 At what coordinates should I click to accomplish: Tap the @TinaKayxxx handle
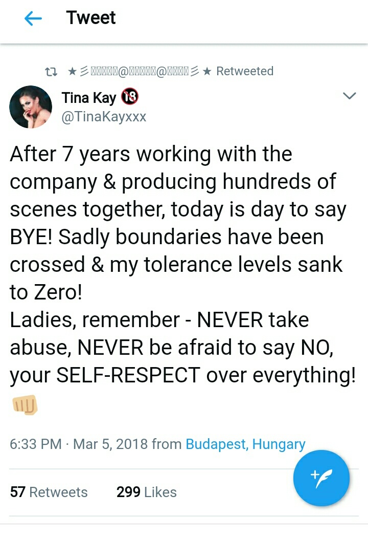coord(104,117)
